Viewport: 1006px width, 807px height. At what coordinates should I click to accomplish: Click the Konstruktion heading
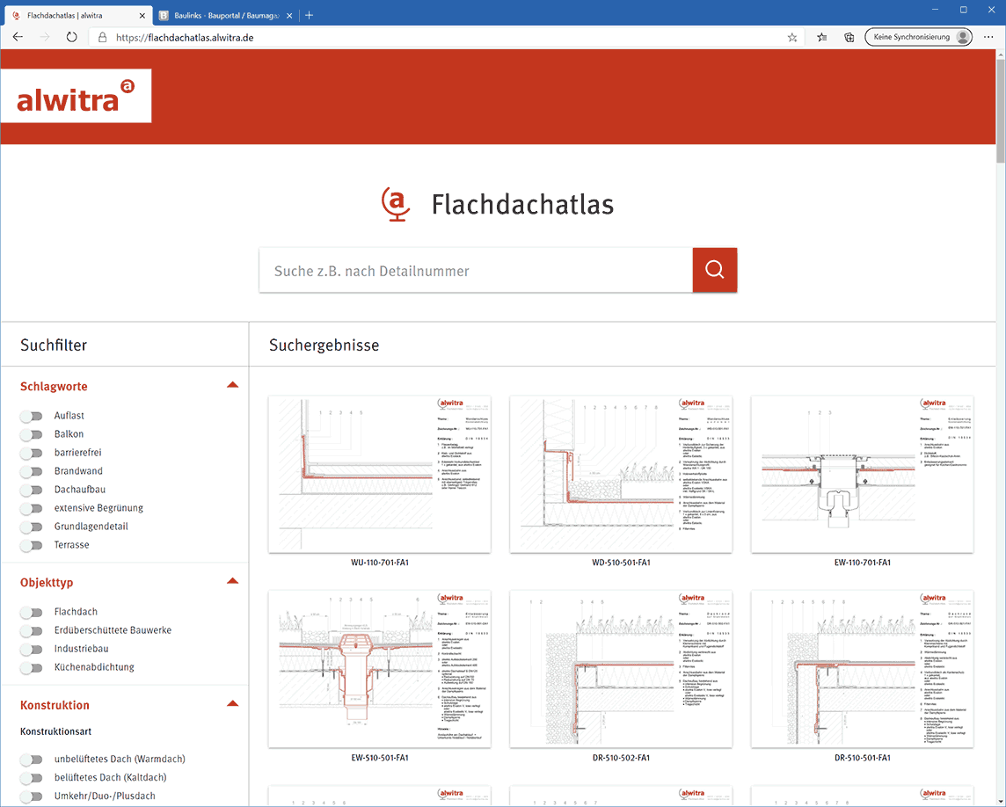55,705
